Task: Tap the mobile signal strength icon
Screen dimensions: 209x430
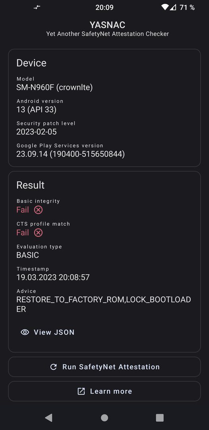Action: point(173,8)
